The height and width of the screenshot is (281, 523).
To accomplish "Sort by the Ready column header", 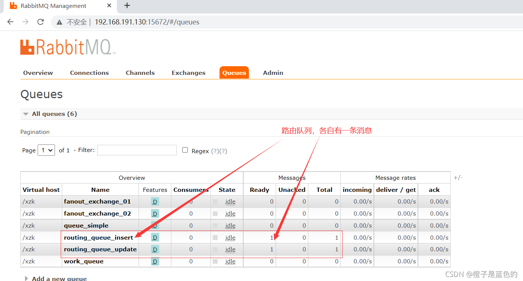I will [x=259, y=190].
